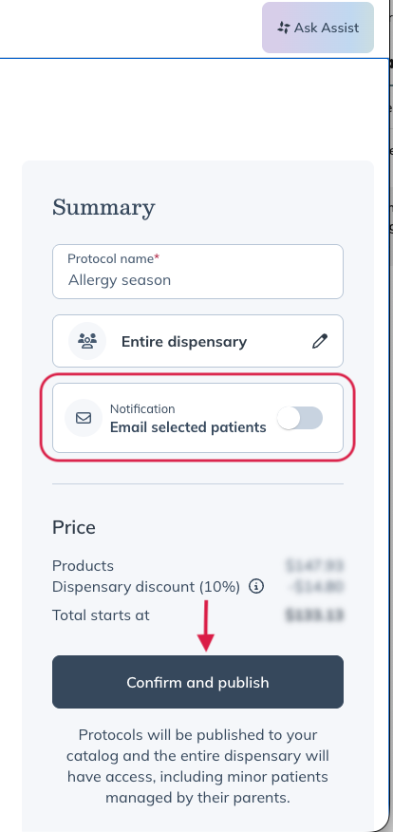Click the publishing disclaimer text below button
The width and height of the screenshot is (393, 832).
[197, 766]
